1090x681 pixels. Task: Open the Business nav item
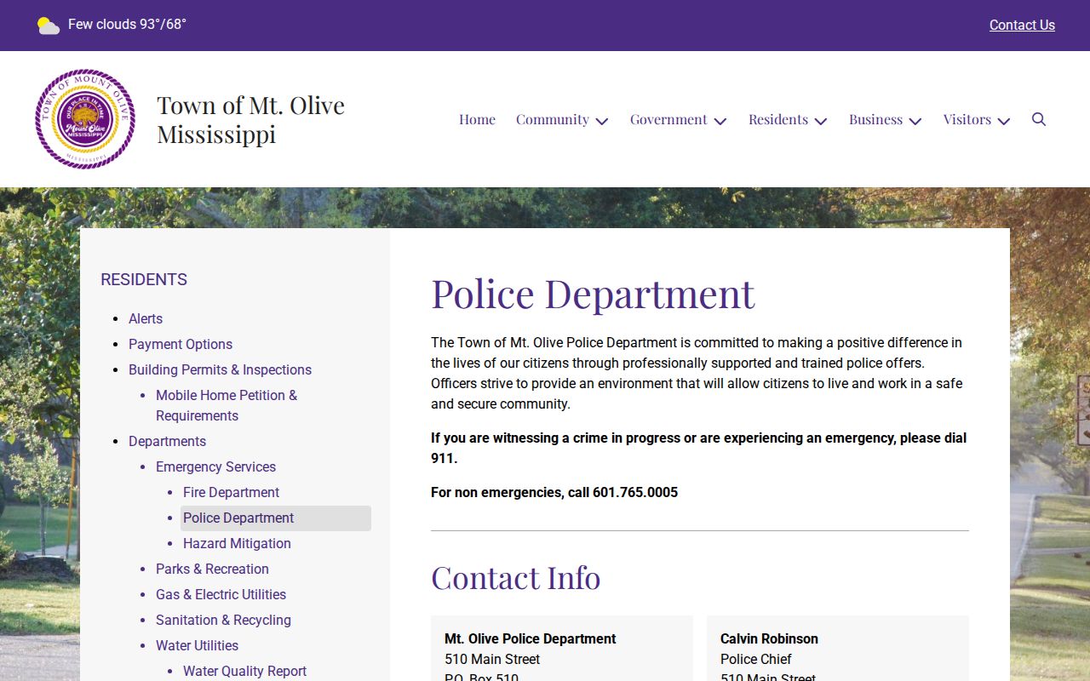[875, 119]
